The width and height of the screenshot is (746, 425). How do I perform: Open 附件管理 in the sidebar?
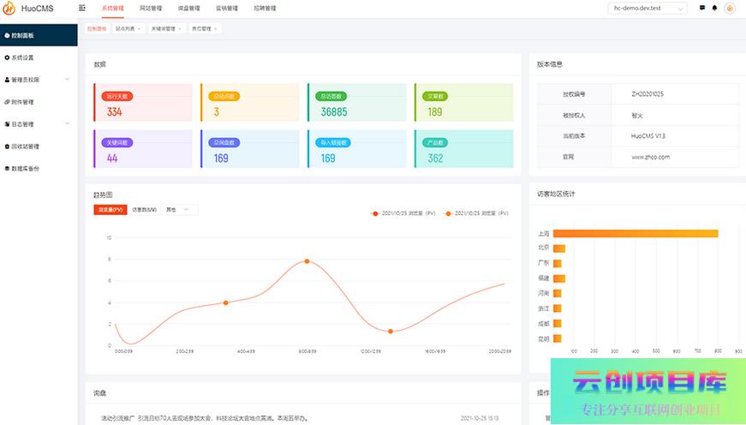pyautogui.click(x=22, y=101)
